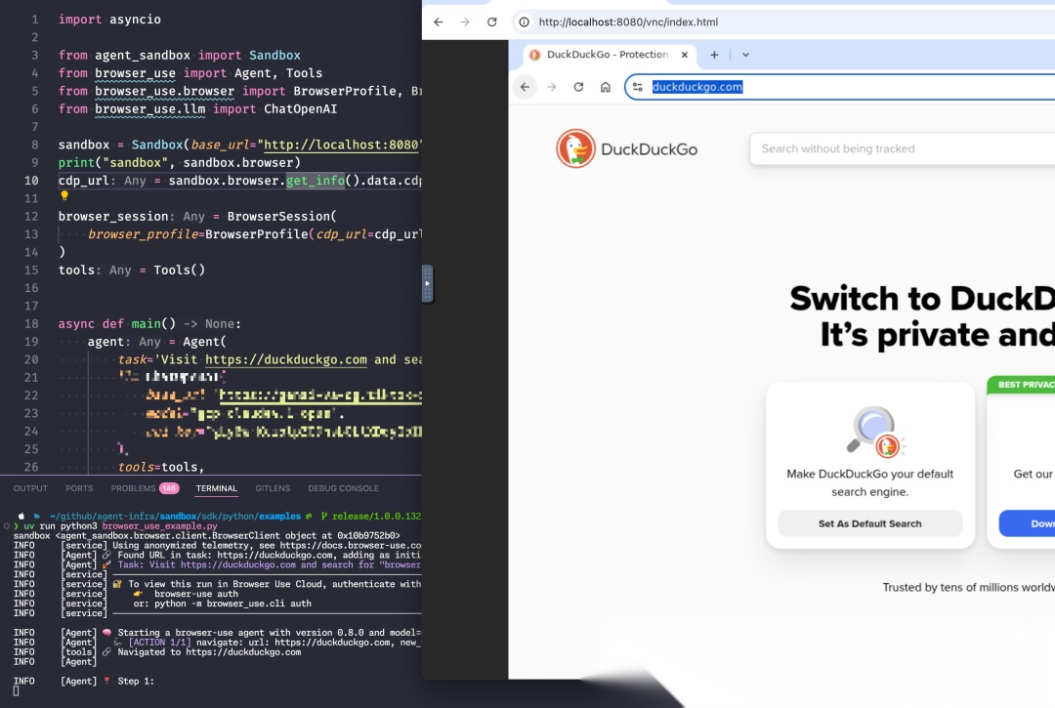Screen dimensions: 1055x708
Task: Expand the tab search dropdown arrow
Action: [745, 55]
